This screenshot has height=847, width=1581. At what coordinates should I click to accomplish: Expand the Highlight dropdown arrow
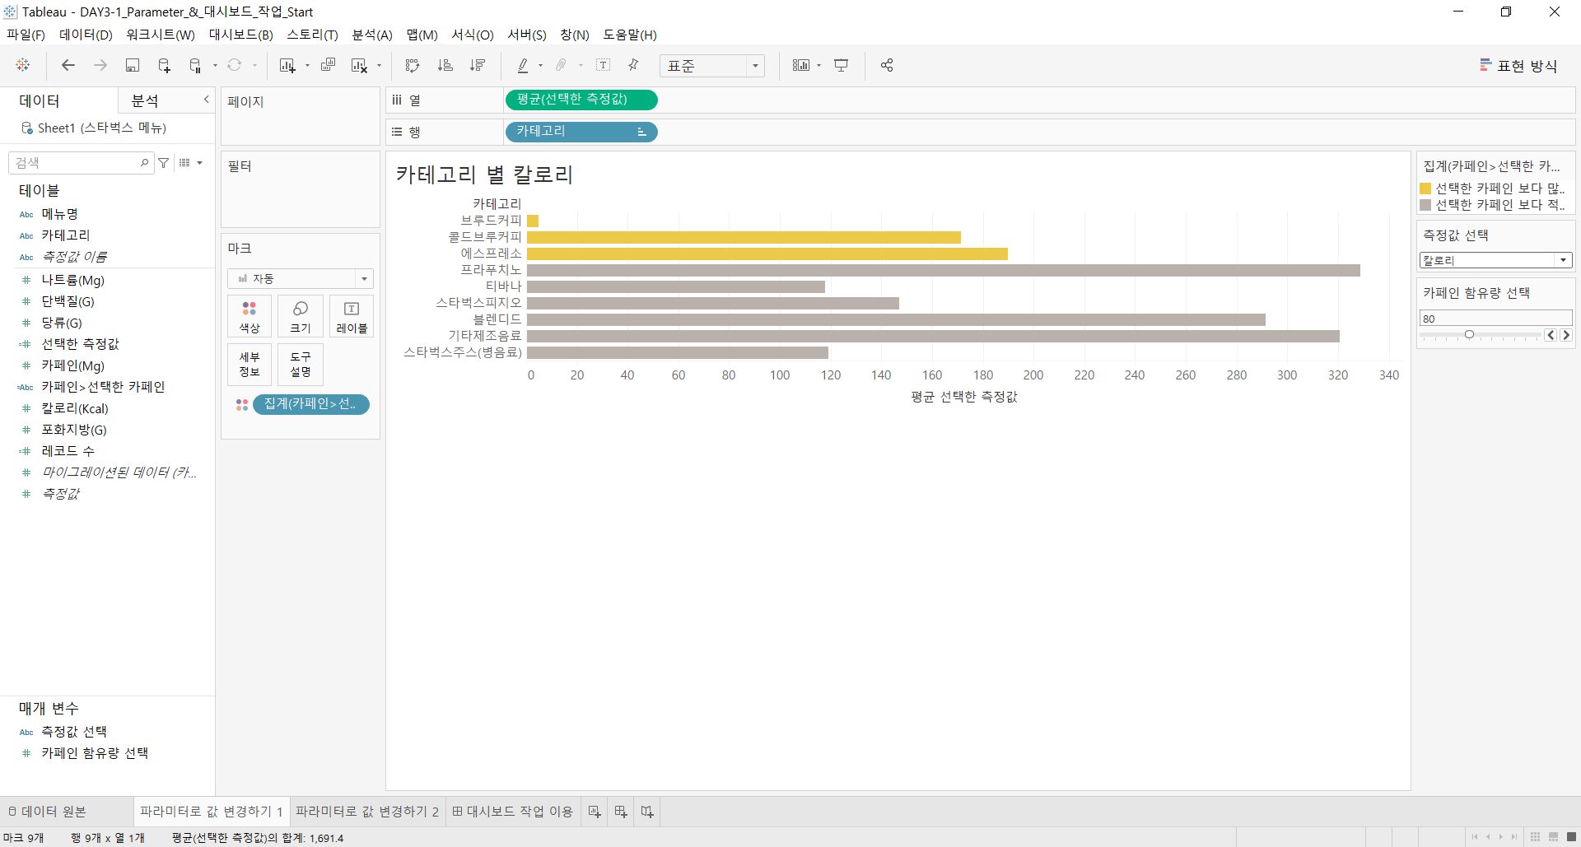[540, 66]
